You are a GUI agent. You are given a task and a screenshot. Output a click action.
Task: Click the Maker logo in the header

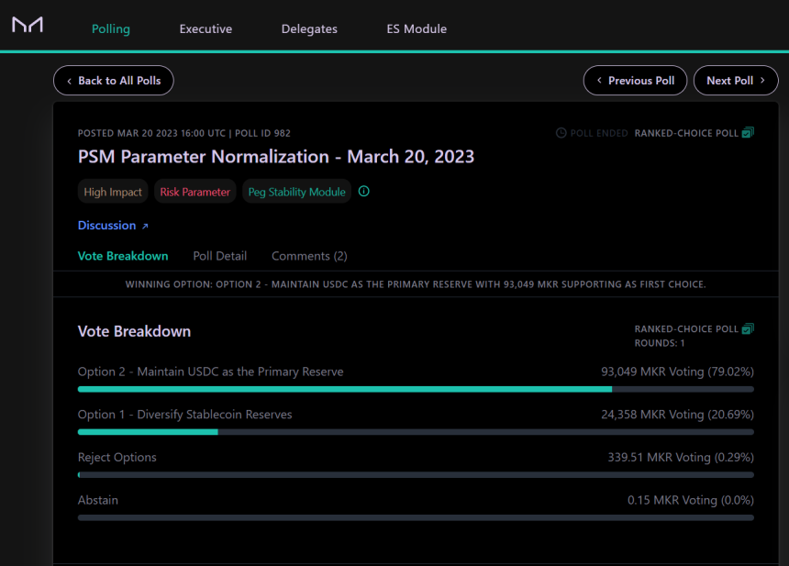click(x=28, y=26)
